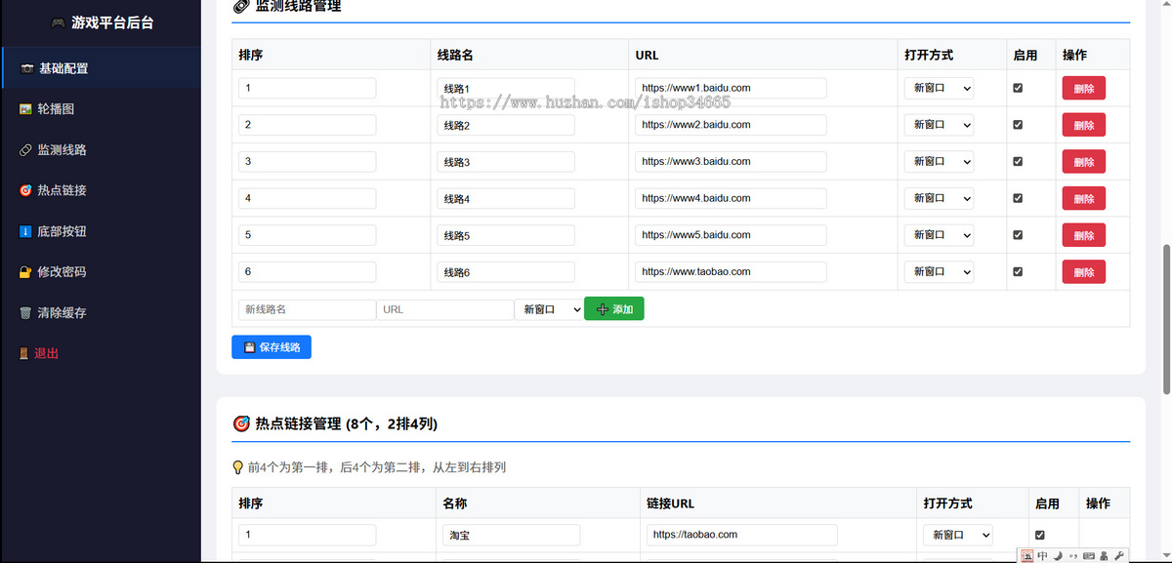
Task: Click the URL field containing https://www1.baidu.com
Action: click(x=731, y=88)
